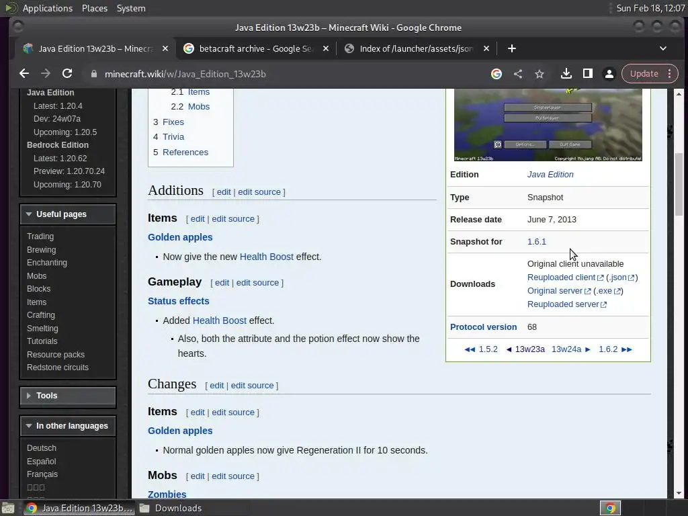This screenshot has width=688, height=516.
Task: Open the .json download link
Action: click(621, 277)
